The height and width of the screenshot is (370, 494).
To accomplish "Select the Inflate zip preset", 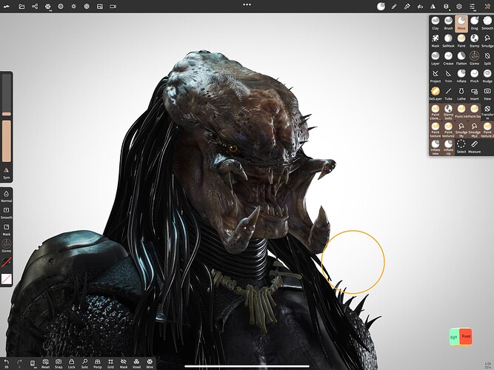I will 448,147.
